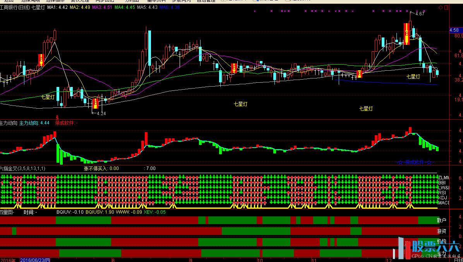This screenshot has height=262, width=463.
Task: Select the MACD row label
Action: click(443, 202)
